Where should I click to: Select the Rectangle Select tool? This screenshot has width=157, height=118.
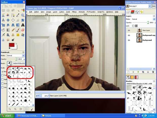click(3, 10)
